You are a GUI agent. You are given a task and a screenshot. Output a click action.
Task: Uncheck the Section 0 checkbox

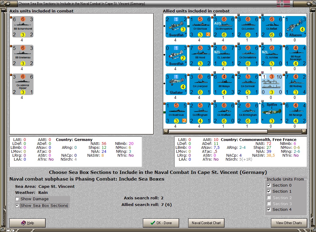269,185
